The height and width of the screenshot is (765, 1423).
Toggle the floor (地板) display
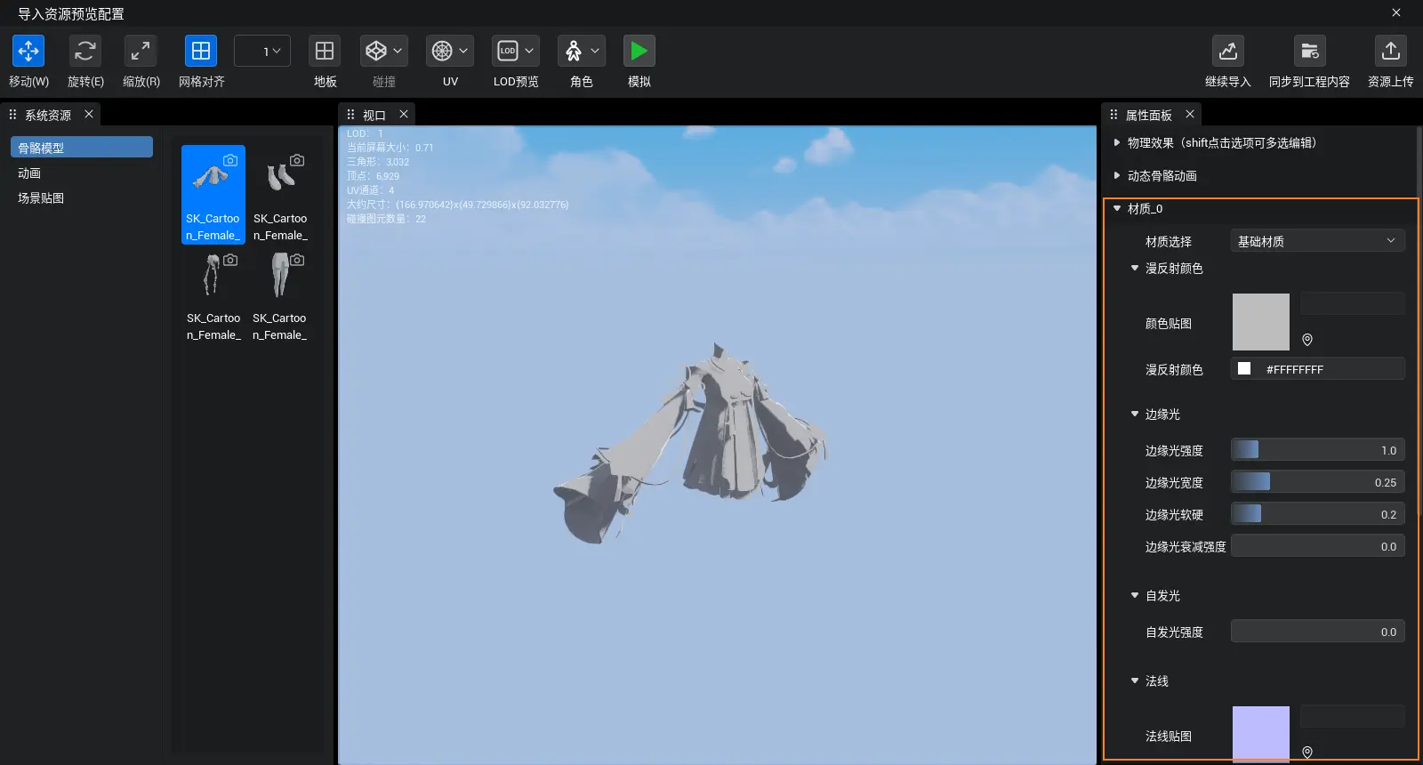click(x=325, y=51)
